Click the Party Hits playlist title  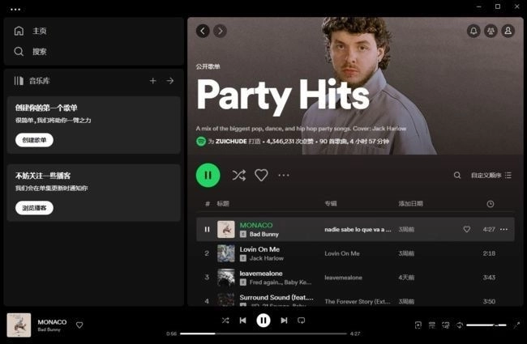pos(283,96)
